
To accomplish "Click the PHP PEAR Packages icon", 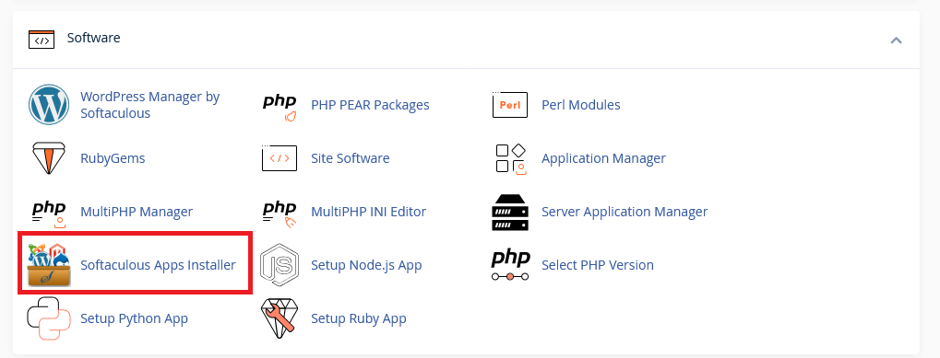I will [x=280, y=108].
